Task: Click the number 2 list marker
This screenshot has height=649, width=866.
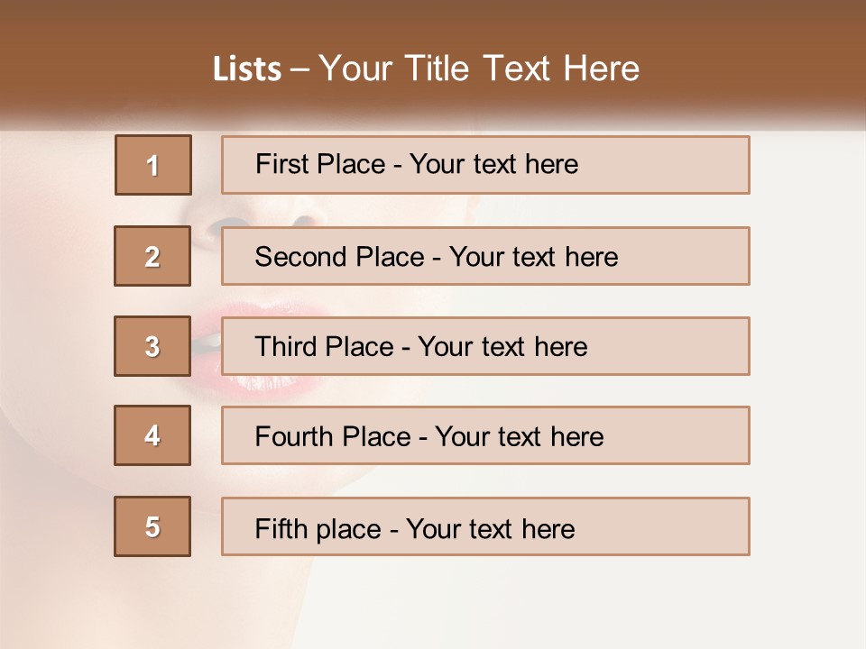Action: (152, 256)
